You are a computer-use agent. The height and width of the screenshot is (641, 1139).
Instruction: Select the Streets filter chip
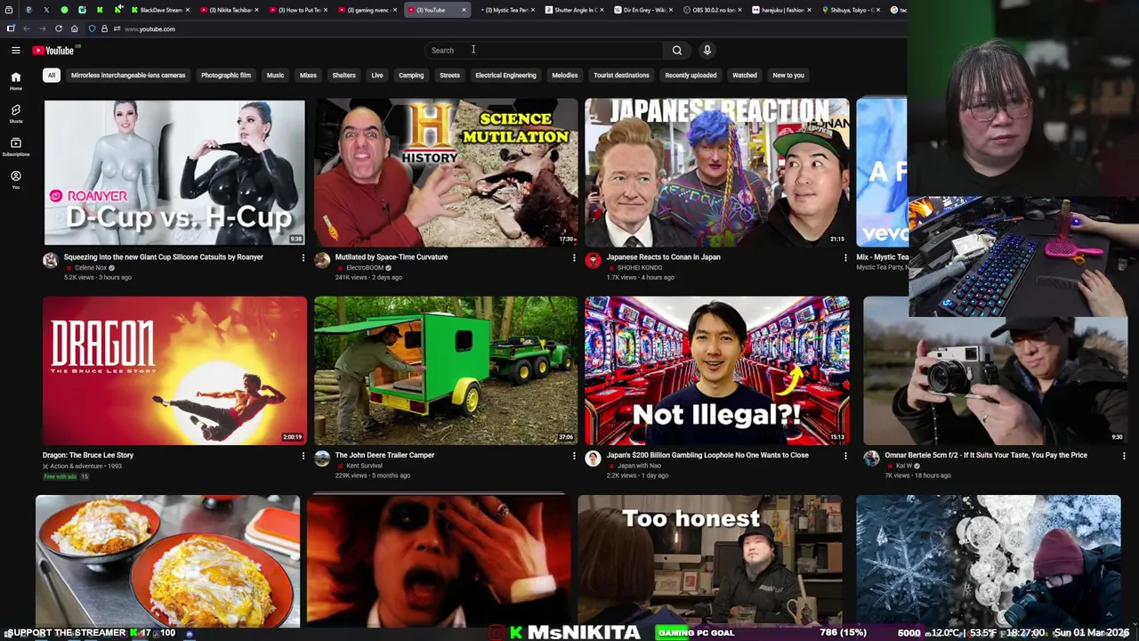[x=449, y=75]
